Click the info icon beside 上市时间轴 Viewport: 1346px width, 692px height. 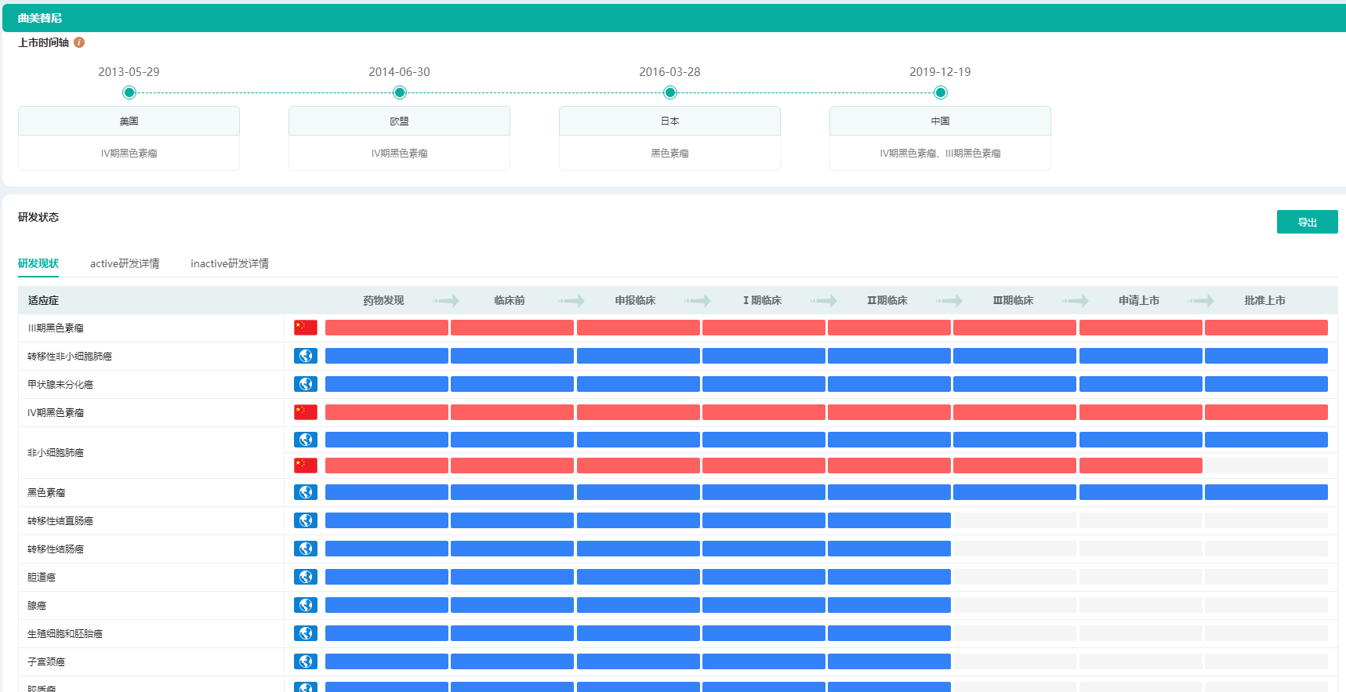79,42
